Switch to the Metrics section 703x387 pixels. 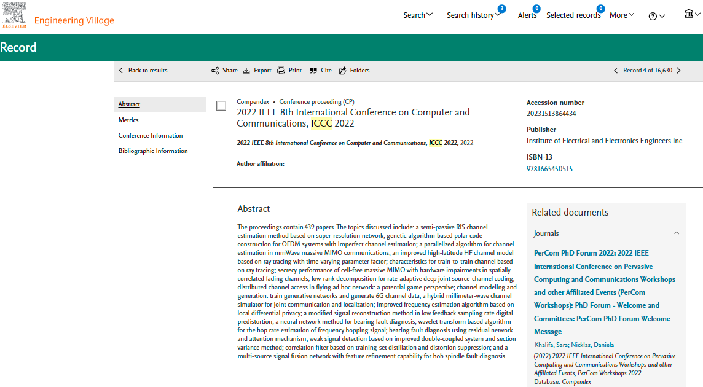(128, 120)
